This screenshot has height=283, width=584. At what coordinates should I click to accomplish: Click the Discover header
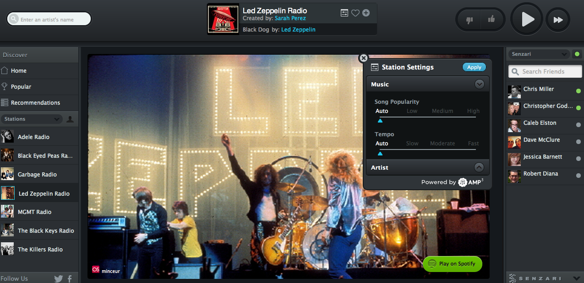(39, 55)
